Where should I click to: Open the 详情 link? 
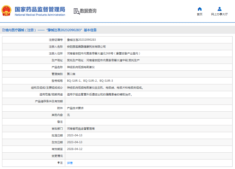(70, 163)
